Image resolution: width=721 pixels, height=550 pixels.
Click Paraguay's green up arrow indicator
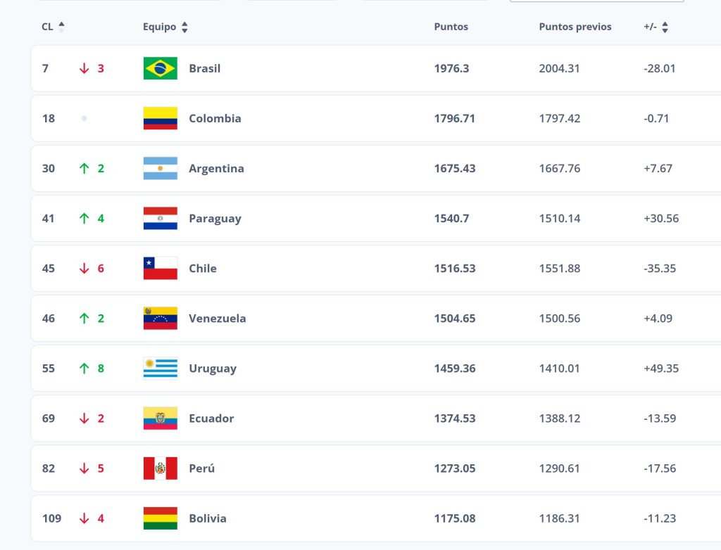point(84,218)
